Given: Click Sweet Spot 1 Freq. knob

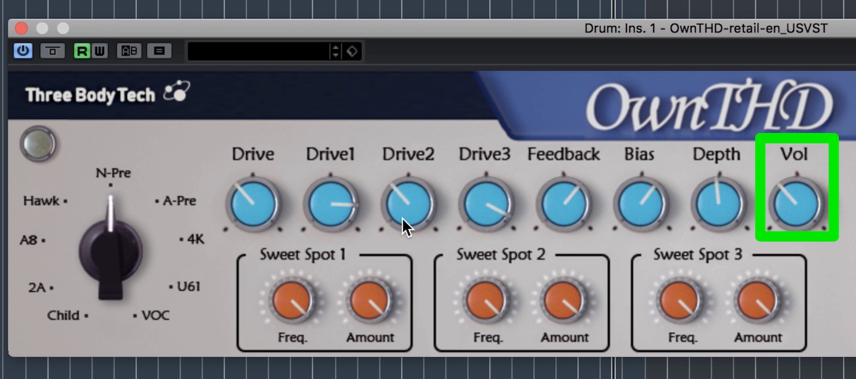Looking at the screenshot, I should pos(292,300).
